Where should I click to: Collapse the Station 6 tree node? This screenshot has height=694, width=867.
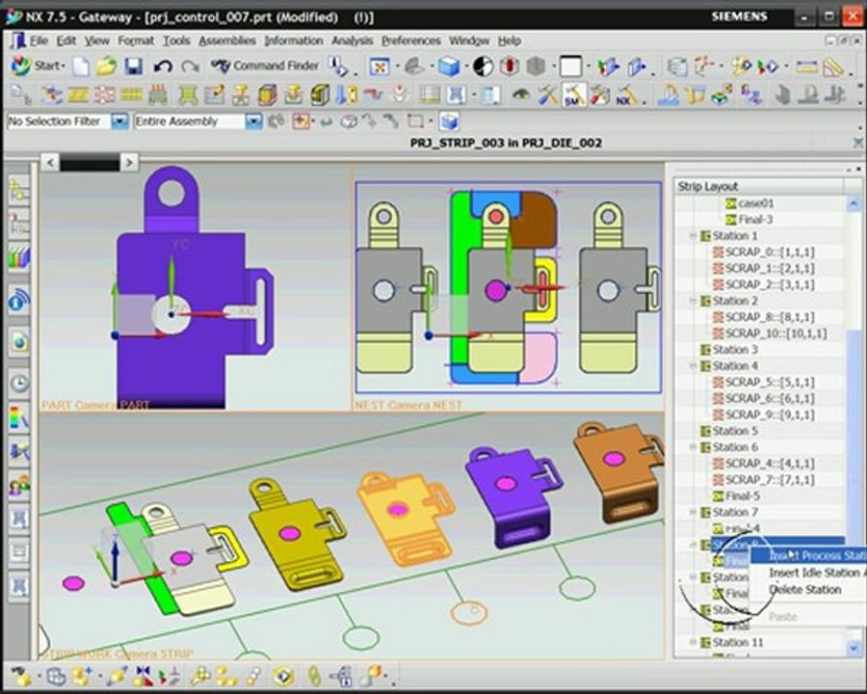tap(693, 447)
